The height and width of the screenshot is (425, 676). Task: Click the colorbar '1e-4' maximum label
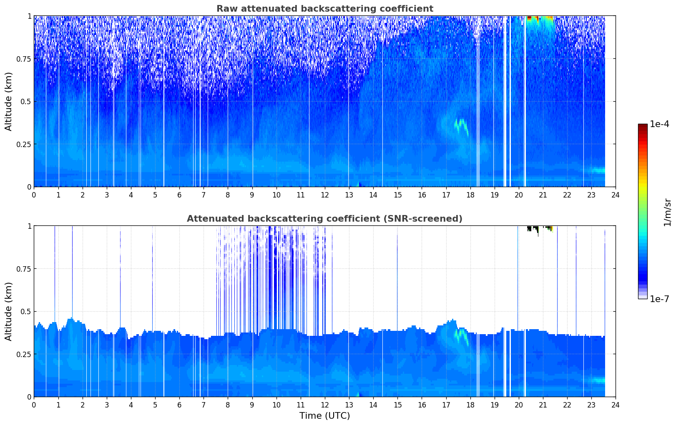(659, 124)
